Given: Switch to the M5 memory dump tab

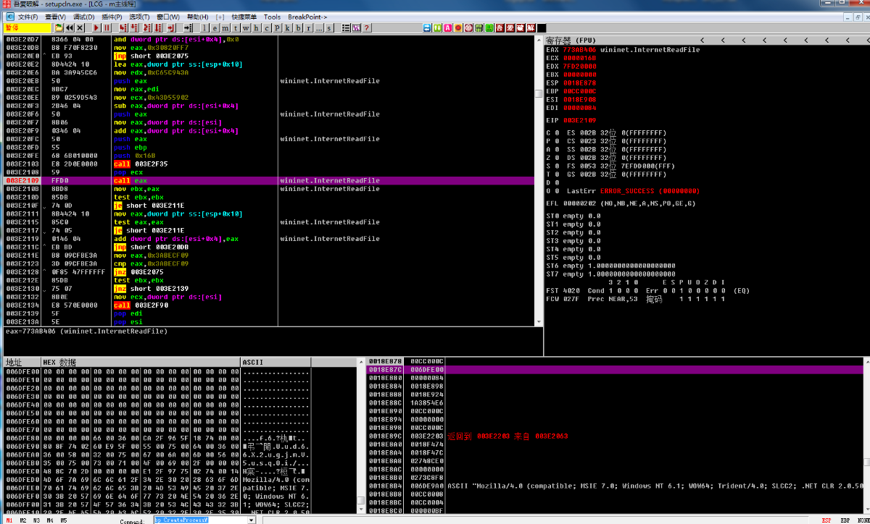Looking at the screenshot, I should pos(63,520).
